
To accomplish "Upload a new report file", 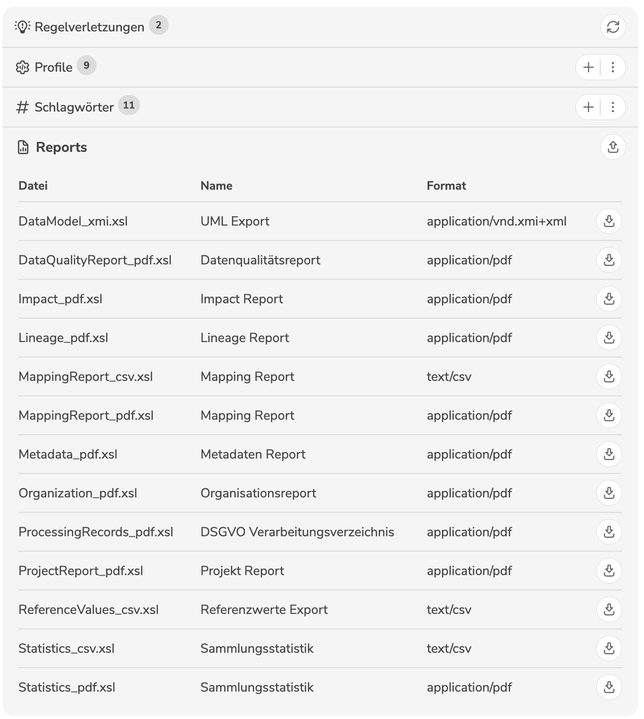I will click(x=612, y=147).
